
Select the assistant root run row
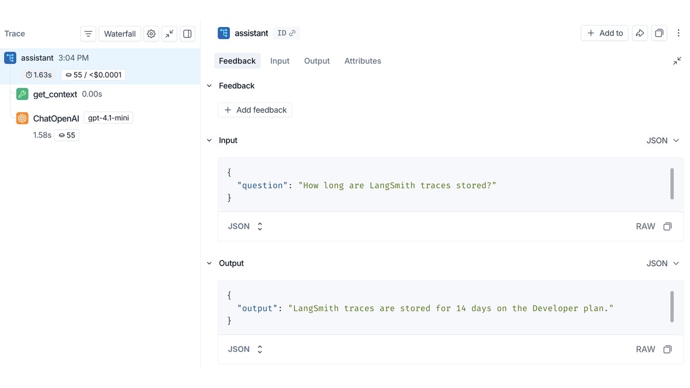pos(100,66)
